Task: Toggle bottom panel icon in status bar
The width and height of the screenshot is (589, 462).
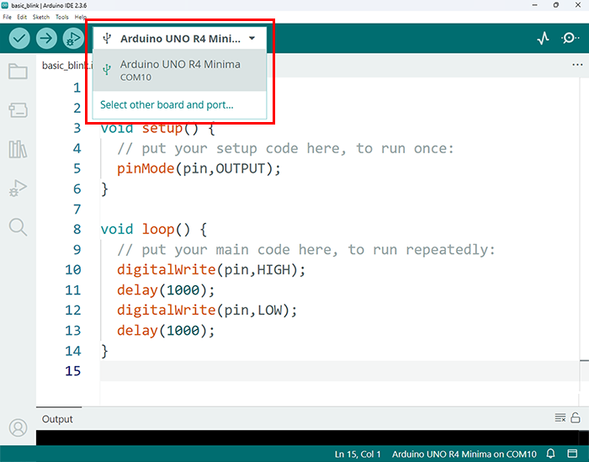Action: tap(572, 454)
